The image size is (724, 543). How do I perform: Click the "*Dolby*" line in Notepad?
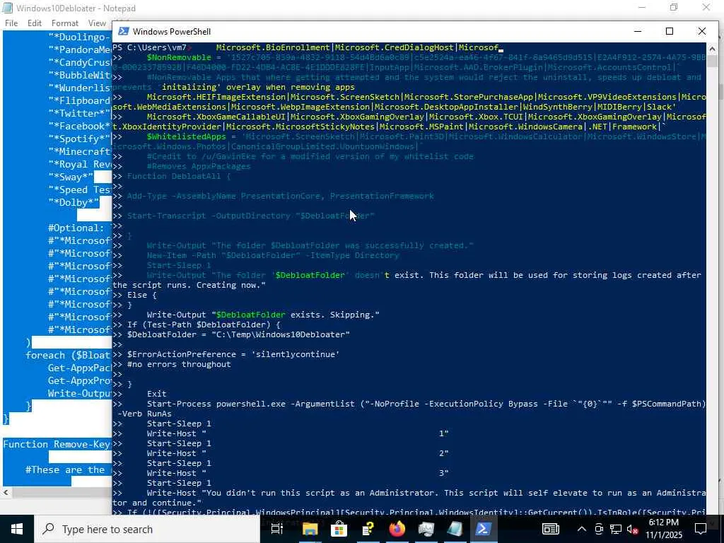[74, 202]
